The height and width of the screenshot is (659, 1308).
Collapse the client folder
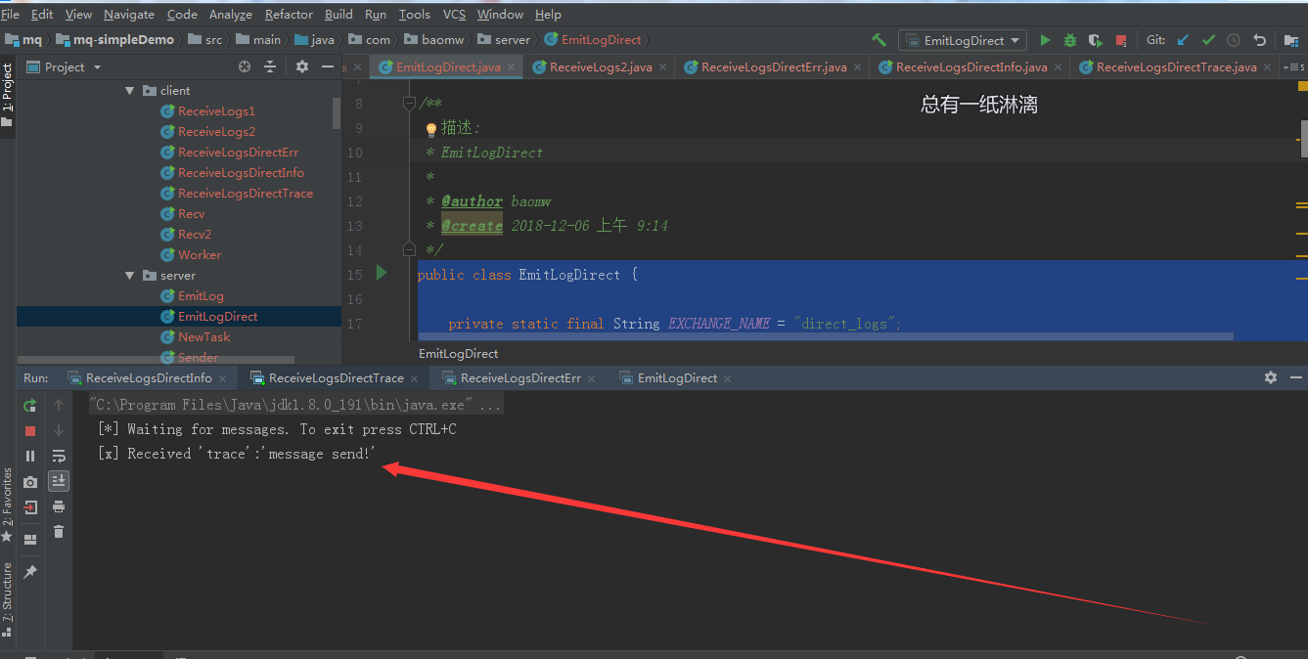click(129, 90)
